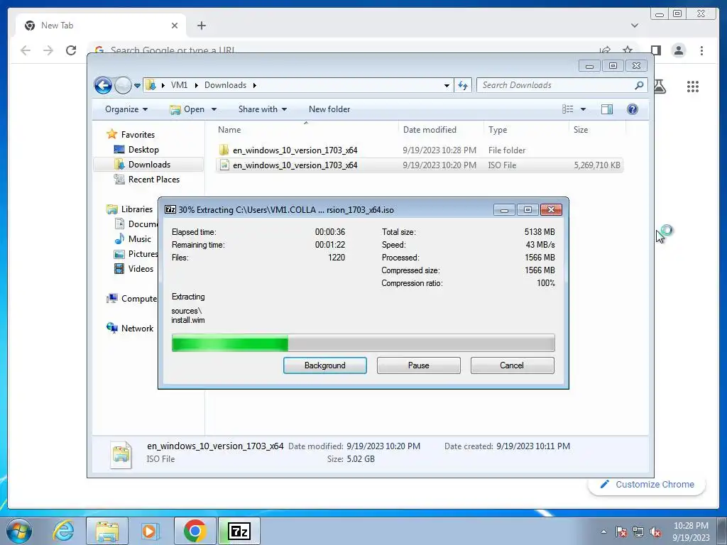Expand the arrow after VM1 in breadcrumb
The height and width of the screenshot is (545, 727).
coord(196,85)
